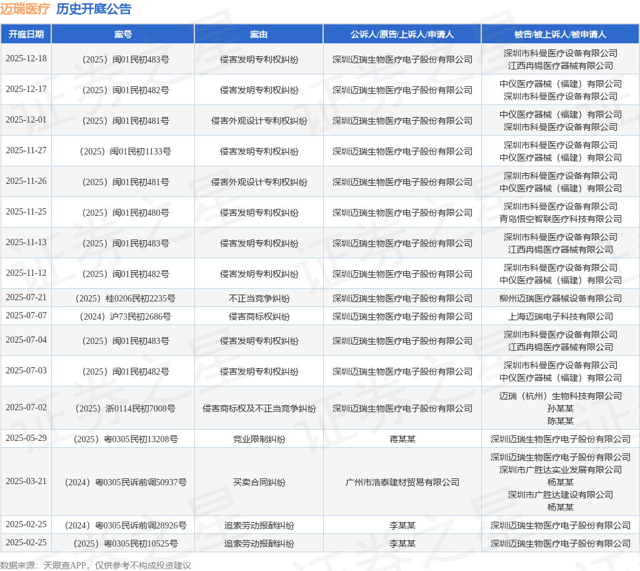
Task: Click case number （2025）粤0305民初10525号
Action: pyautogui.click(x=125, y=543)
